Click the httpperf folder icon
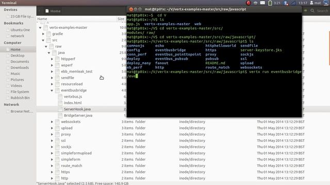 57,59
